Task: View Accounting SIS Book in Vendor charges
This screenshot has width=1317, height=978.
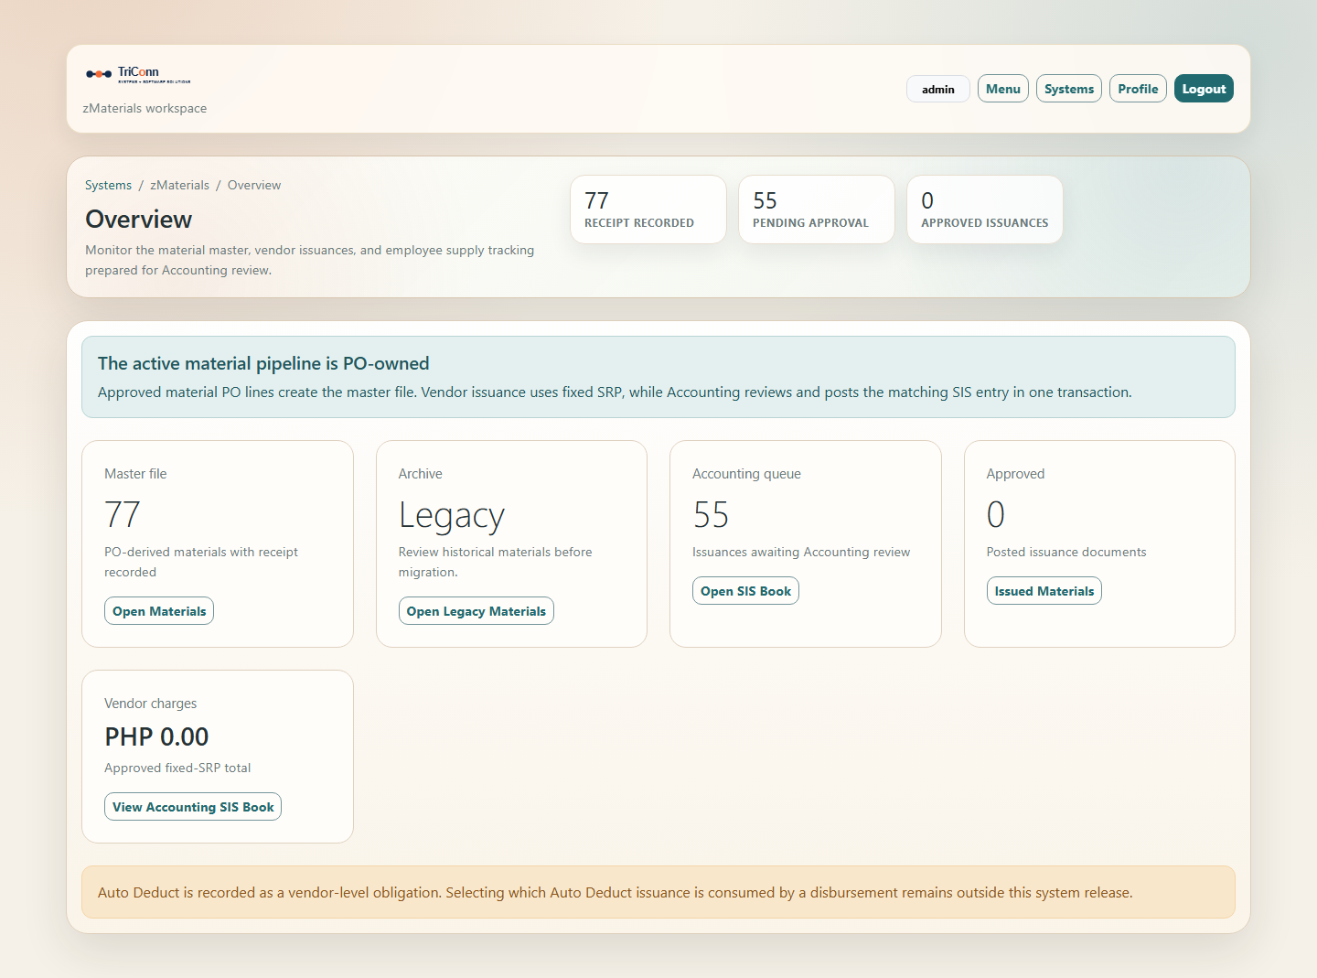Action: [193, 807]
